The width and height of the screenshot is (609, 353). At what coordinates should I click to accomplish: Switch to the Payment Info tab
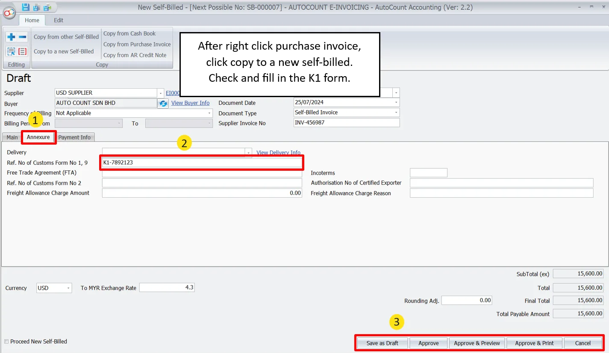tap(75, 137)
